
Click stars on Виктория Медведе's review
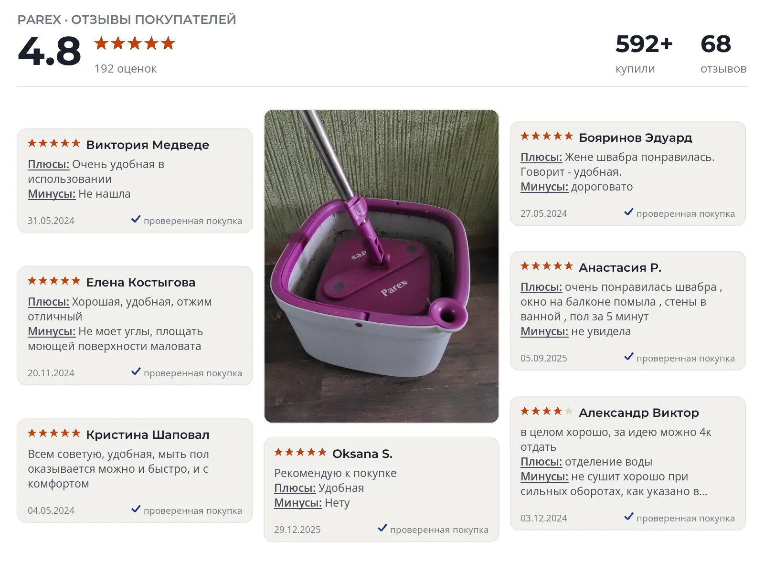click(x=54, y=143)
